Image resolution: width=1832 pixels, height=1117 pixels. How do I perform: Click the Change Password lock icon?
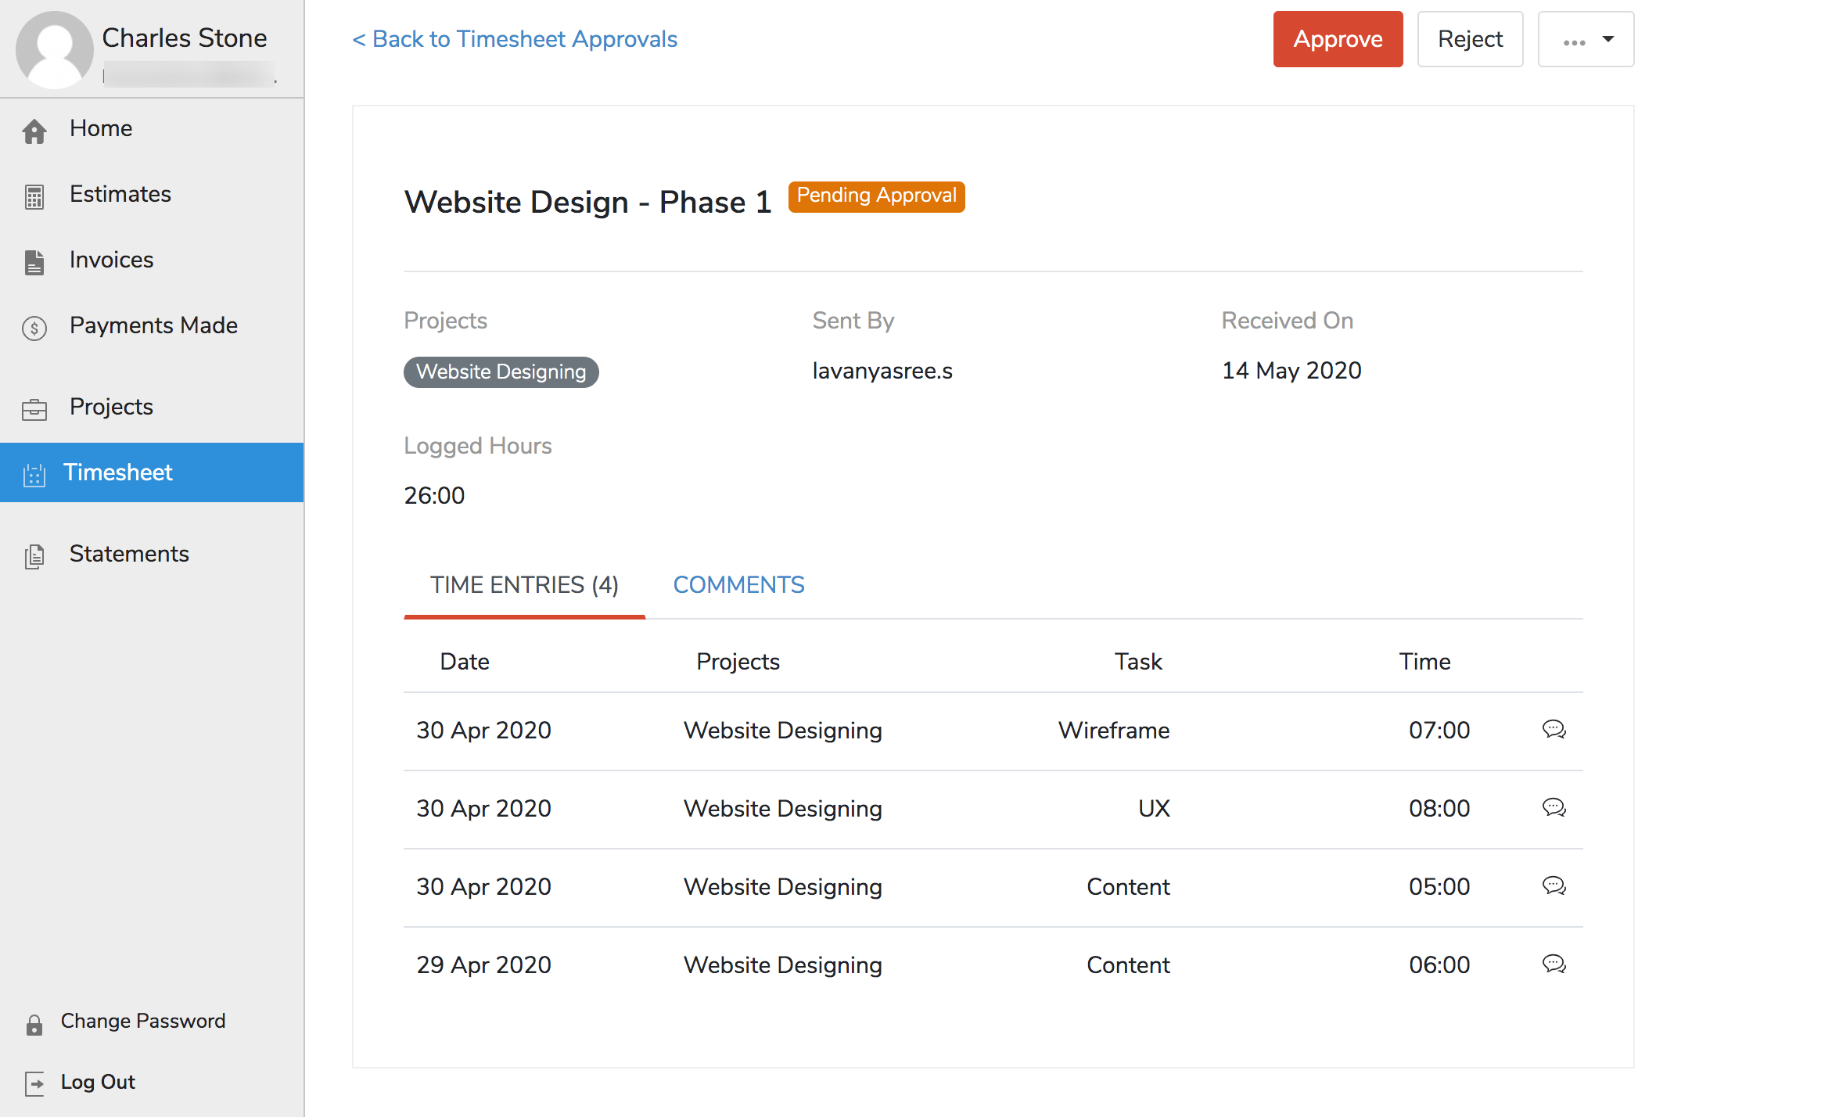click(34, 1024)
